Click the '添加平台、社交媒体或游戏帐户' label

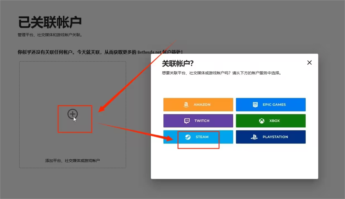pos(72,161)
